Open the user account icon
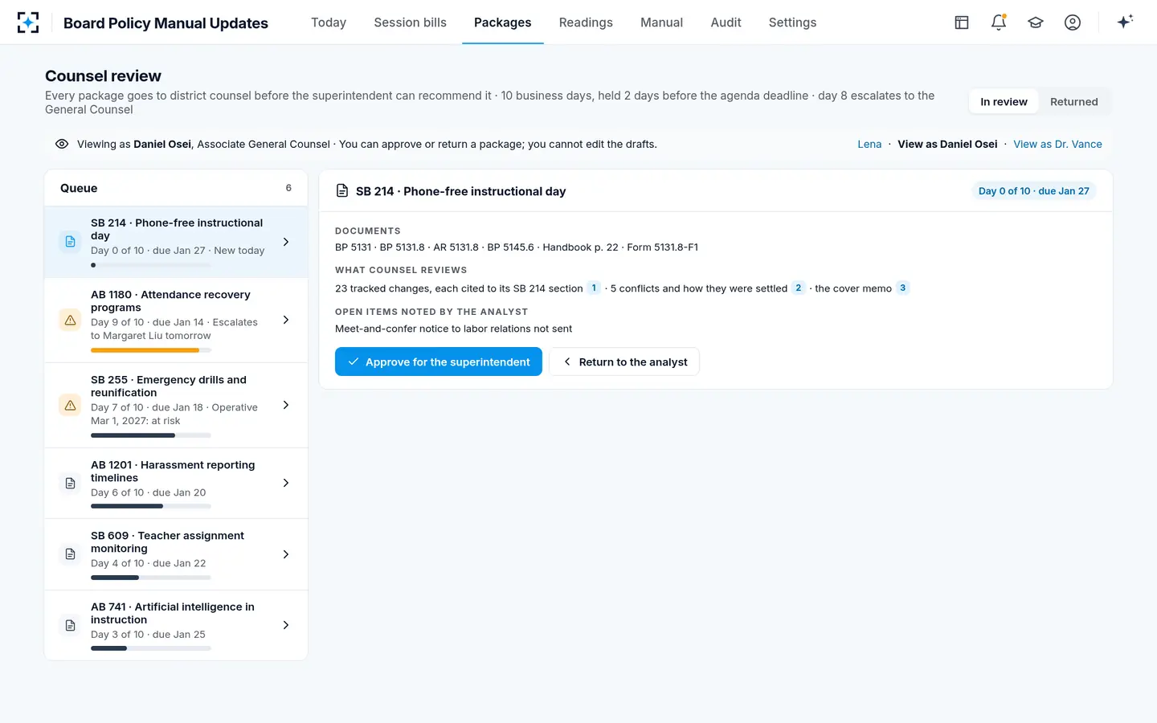The width and height of the screenshot is (1157, 723). 1073,22
